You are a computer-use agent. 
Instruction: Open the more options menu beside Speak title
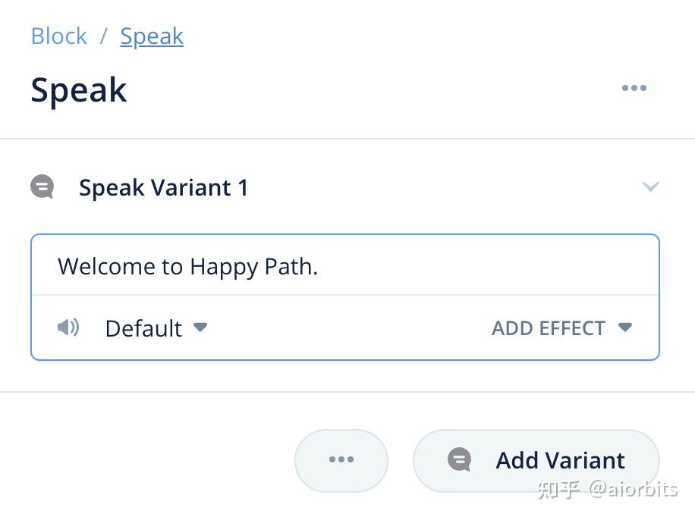pyautogui.click(x=634, y=88)
